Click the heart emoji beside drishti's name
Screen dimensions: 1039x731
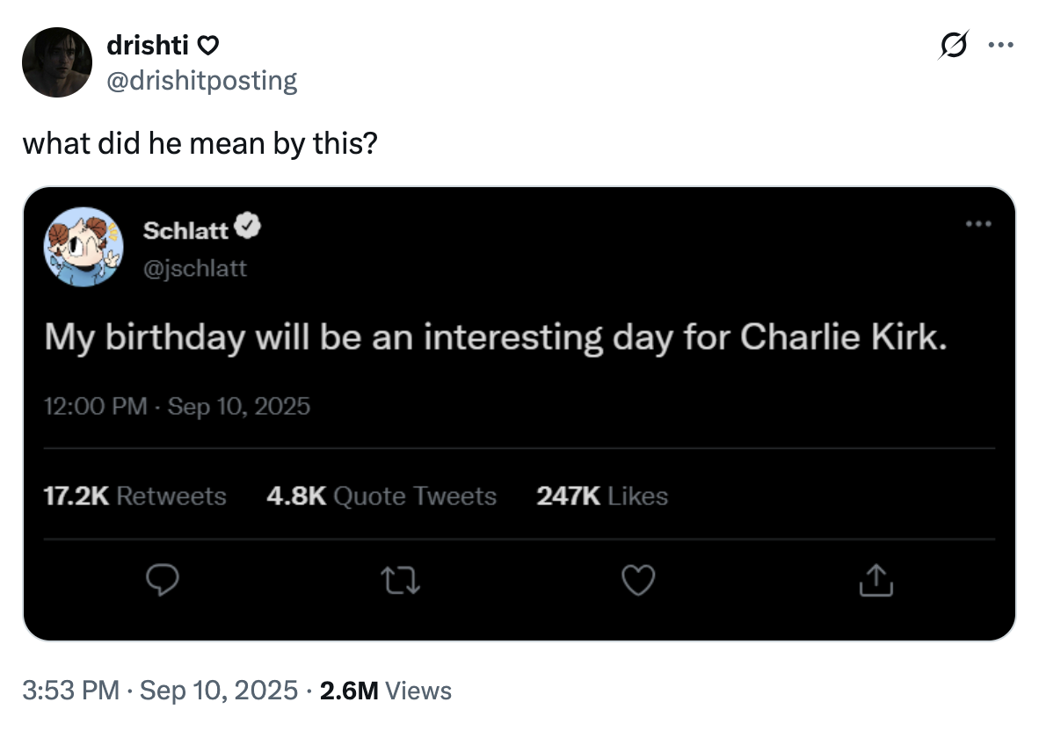click(209, 45)
